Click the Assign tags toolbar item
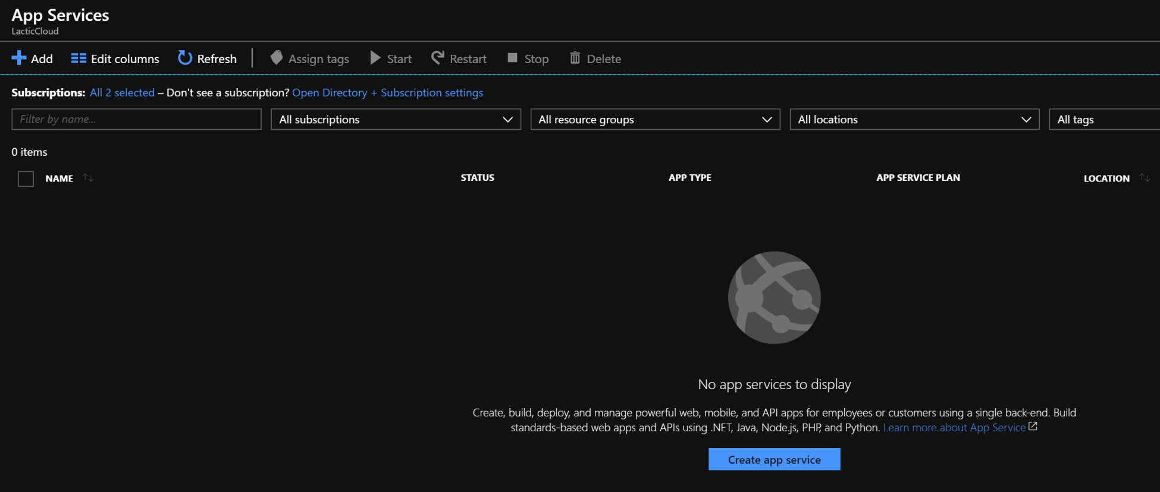This screenshot has height=492, width=1160. click(x=309, y=58)
